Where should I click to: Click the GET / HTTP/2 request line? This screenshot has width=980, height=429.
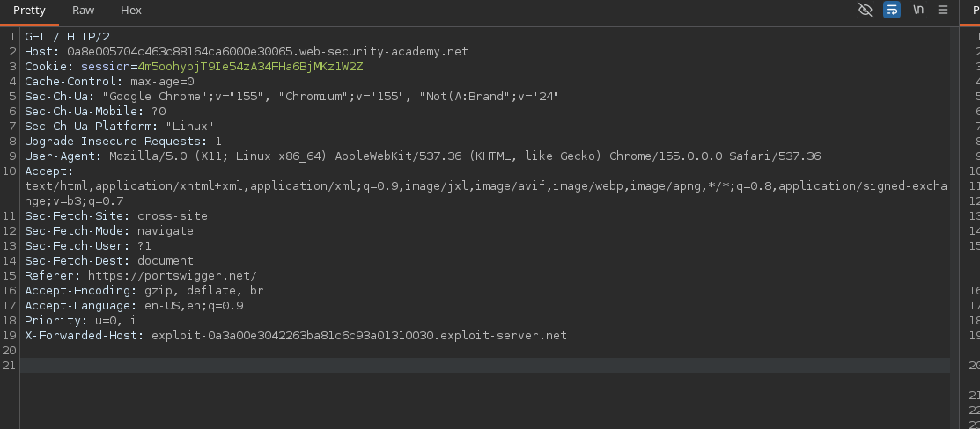(x=68, y=37)
